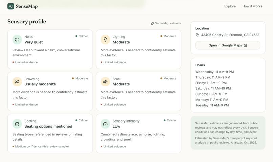Click the SenseMap wave logo icon
273x162 pixels.
click(x=10, y=6)
